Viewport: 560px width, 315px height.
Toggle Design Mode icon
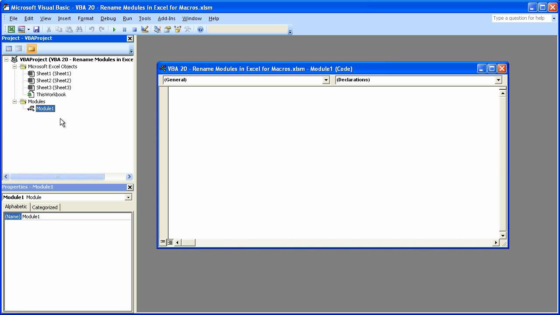145,29
